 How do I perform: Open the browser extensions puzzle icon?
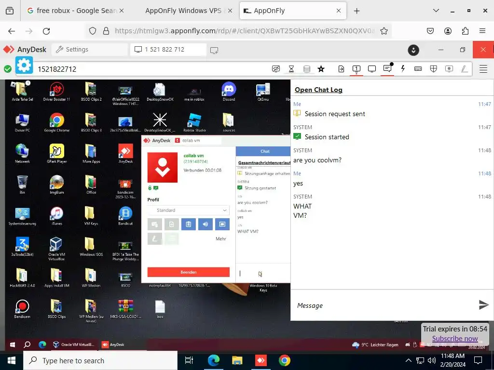[465, 31]
